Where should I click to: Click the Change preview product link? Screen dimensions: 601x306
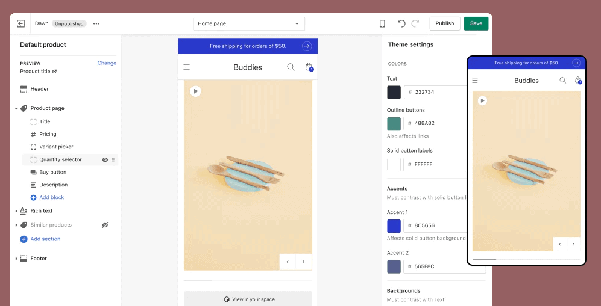[107, 63]
